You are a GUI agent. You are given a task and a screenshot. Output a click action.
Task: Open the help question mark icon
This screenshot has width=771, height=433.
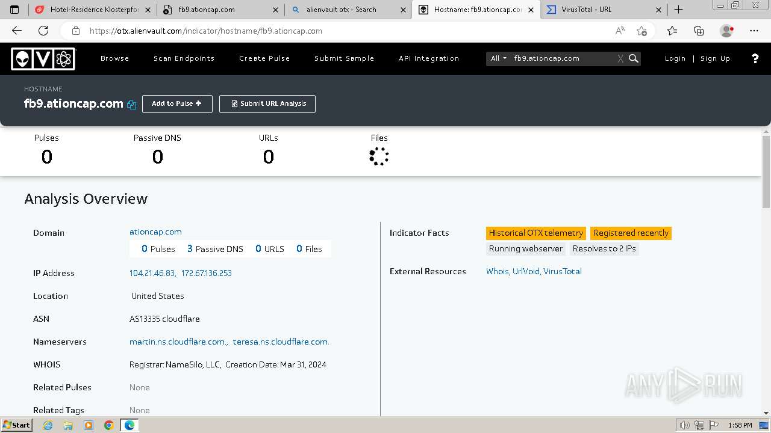pos(755,58)
